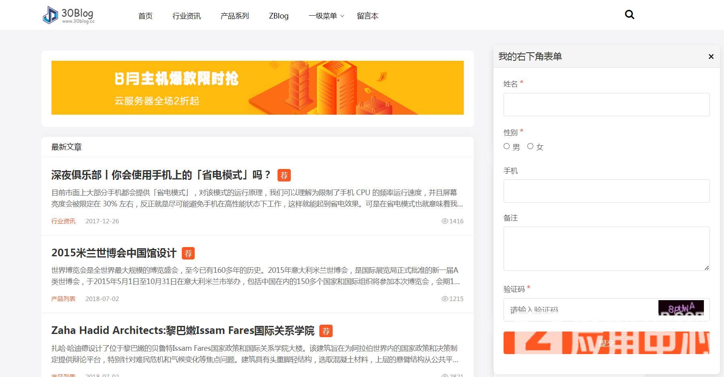This screenshot has width=724, height=377.
Task: Click the 姓名 input field
Action: [x=606, y=105]
